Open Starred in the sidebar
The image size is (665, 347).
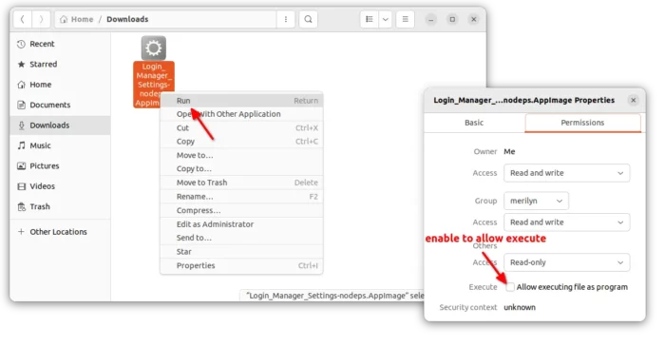tap(60, 64)
